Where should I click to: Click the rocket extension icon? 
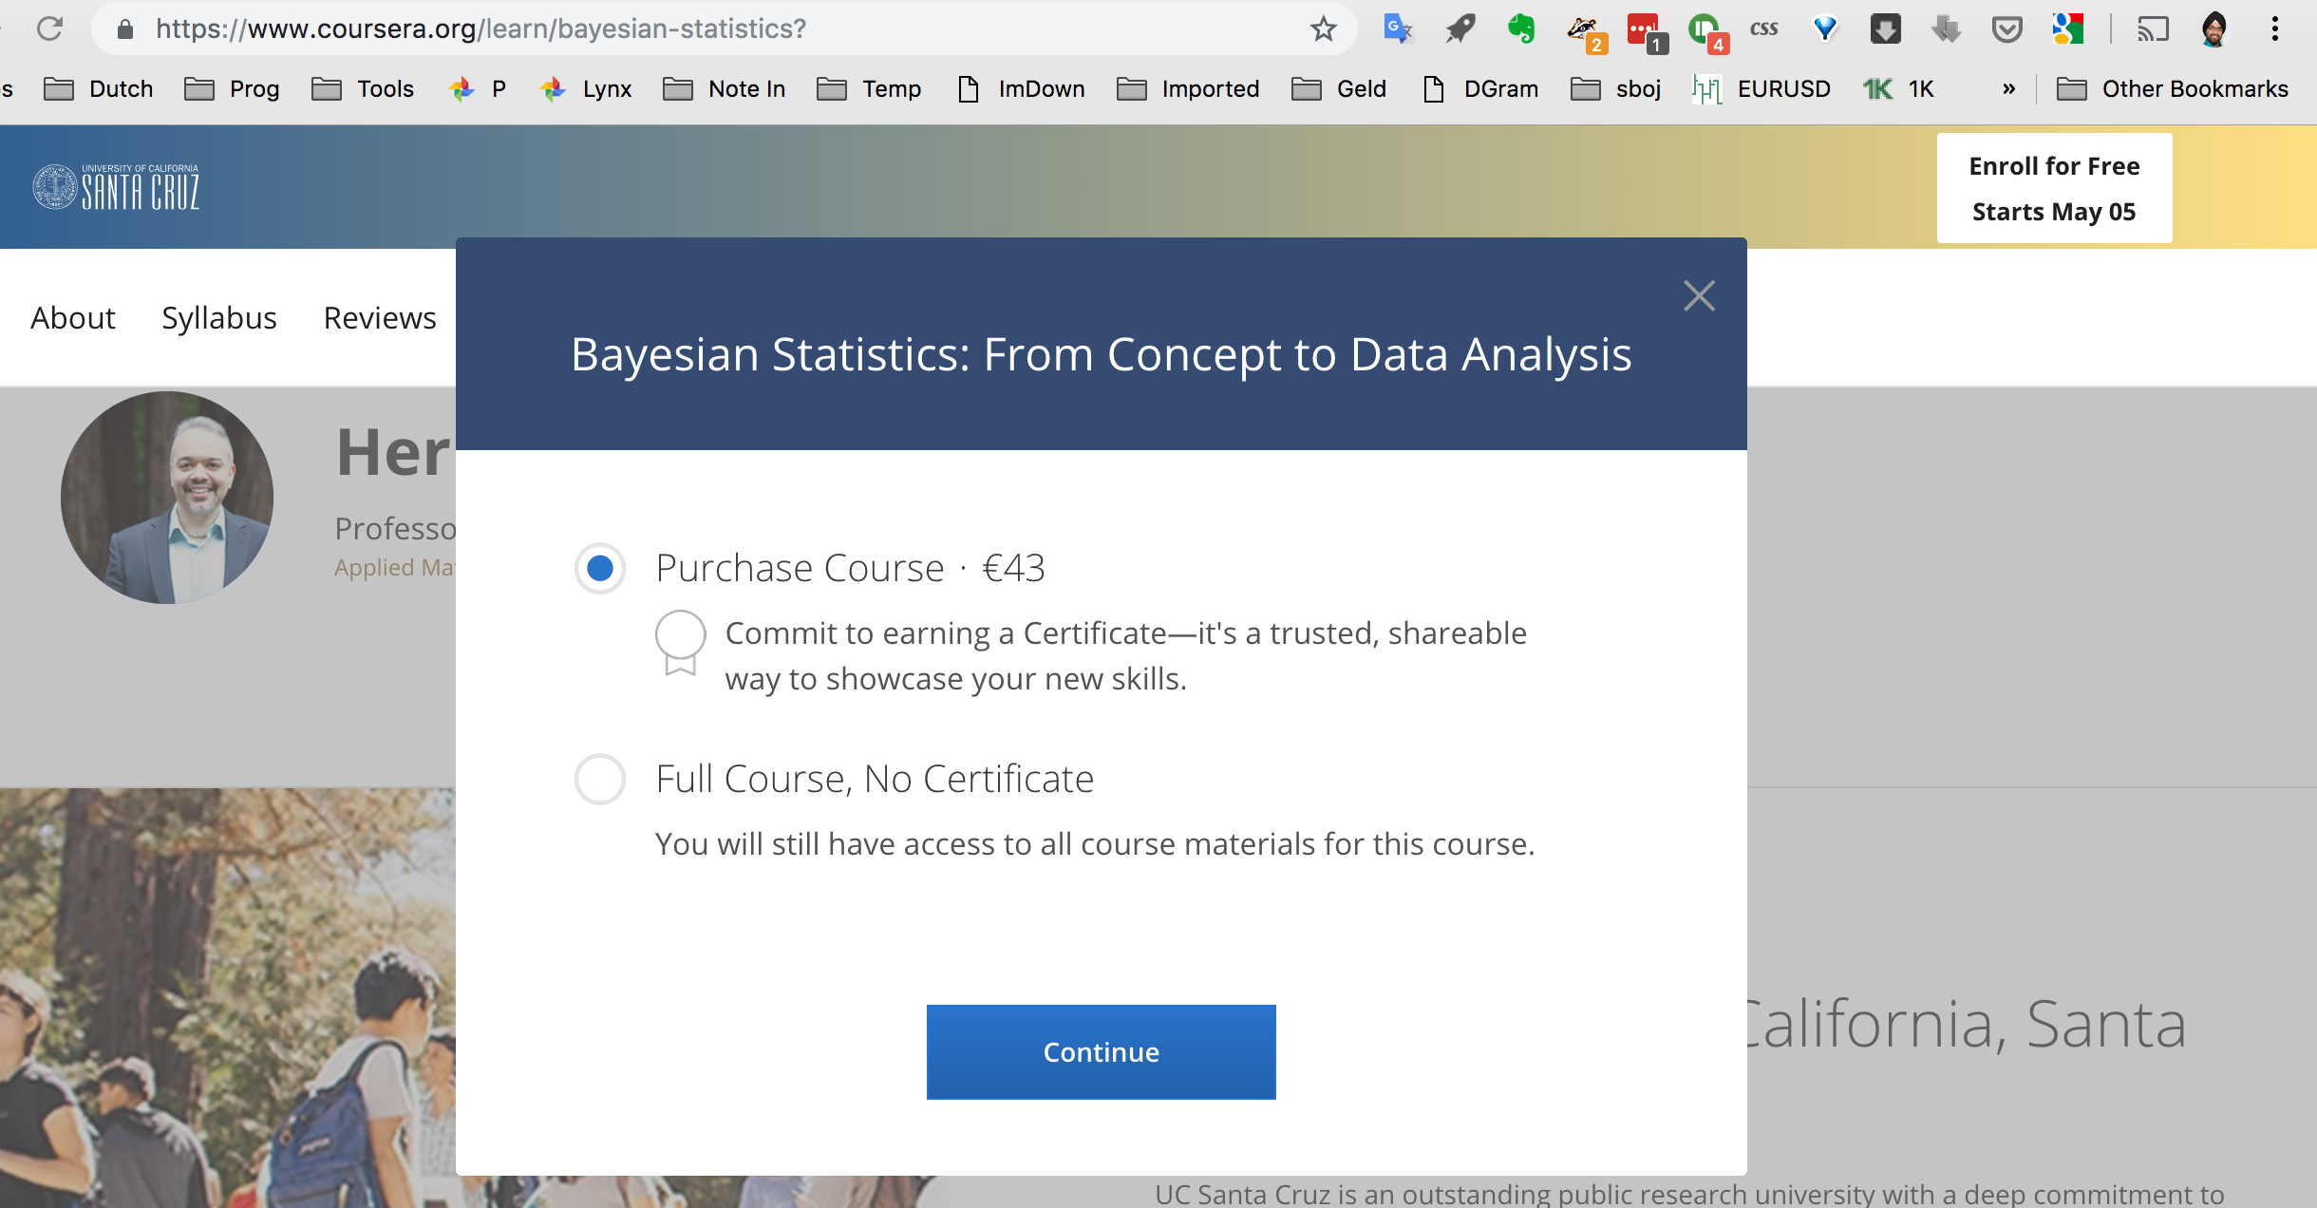1460,28
